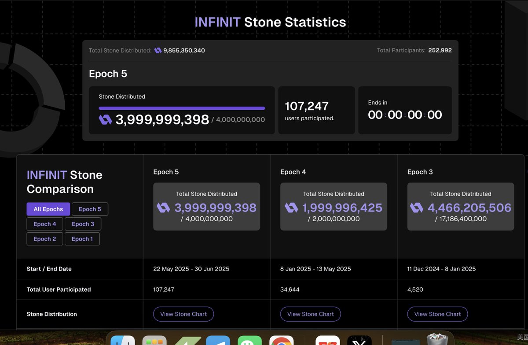Open Finder from the Dock

(x=123, y=341)
